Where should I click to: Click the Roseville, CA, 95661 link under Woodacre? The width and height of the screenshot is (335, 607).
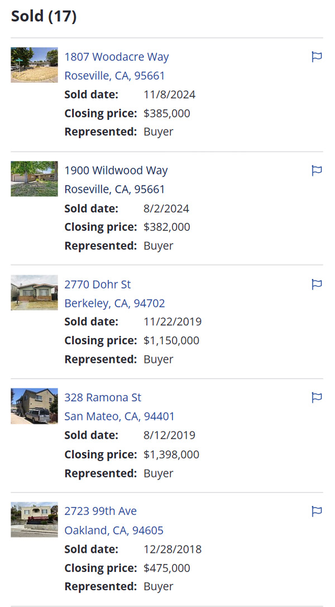[x=114, y=76]
